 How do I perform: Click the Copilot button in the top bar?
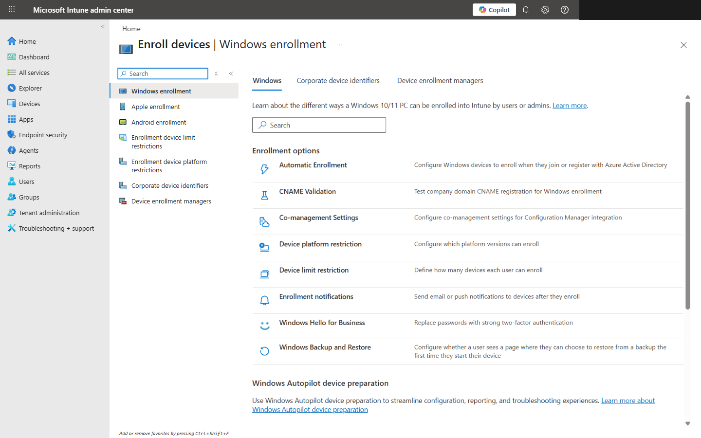[x=494, y=9]
